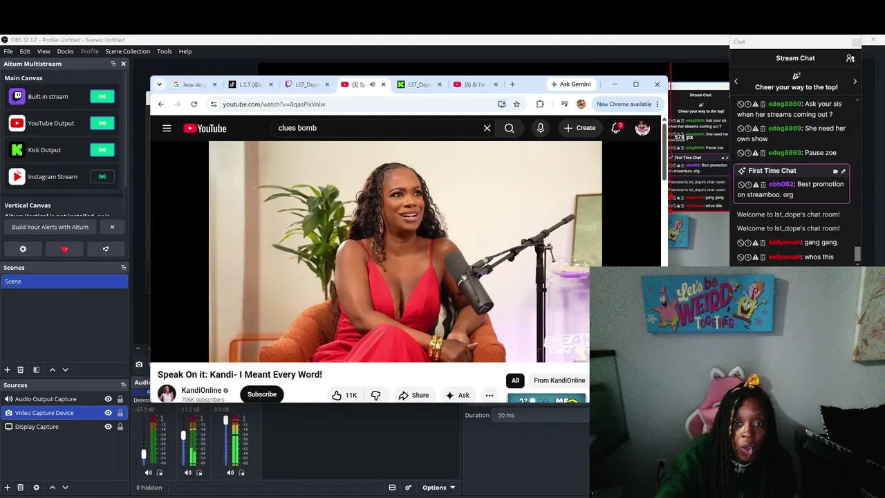Open Stream Chat community users icon
The image size is (885, 498).
pyautogui.click(x=850, y=58)
